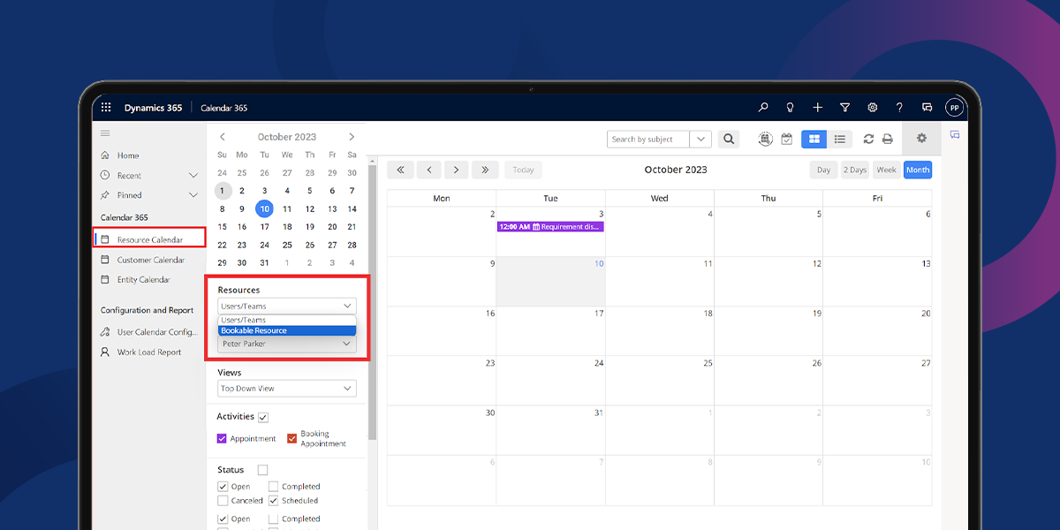Open the PP user profile avatar
1060x530 pixels.
click(x=954, y=108)
